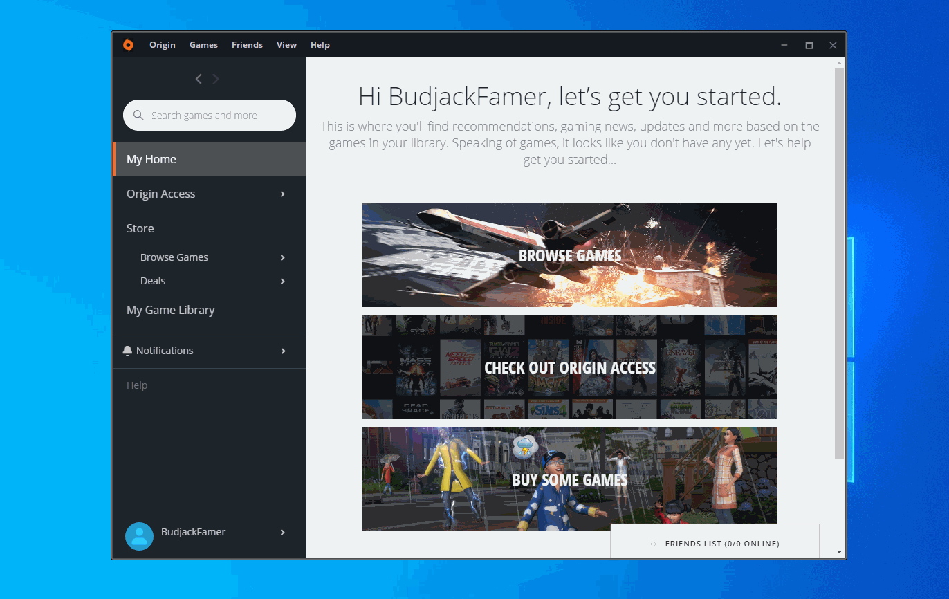Screen dimensions: 949x599
Task: Open the BudjackFamer account menu arrow
Action: 283,533
